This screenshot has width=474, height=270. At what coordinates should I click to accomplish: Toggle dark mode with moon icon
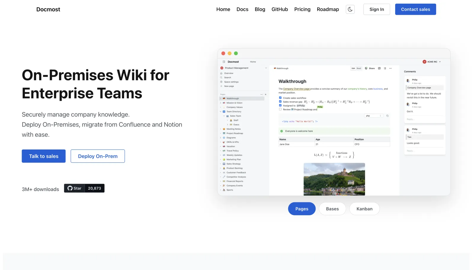[350, 9]
